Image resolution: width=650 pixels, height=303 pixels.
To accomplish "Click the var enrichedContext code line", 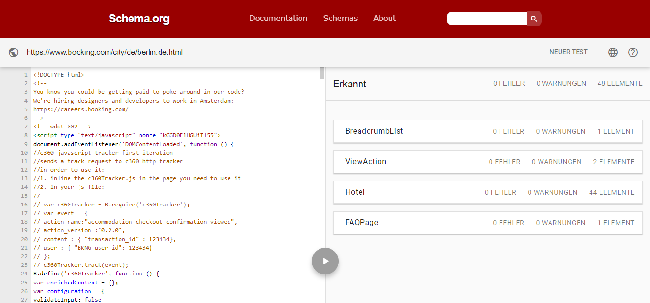I will click(76, 283).
